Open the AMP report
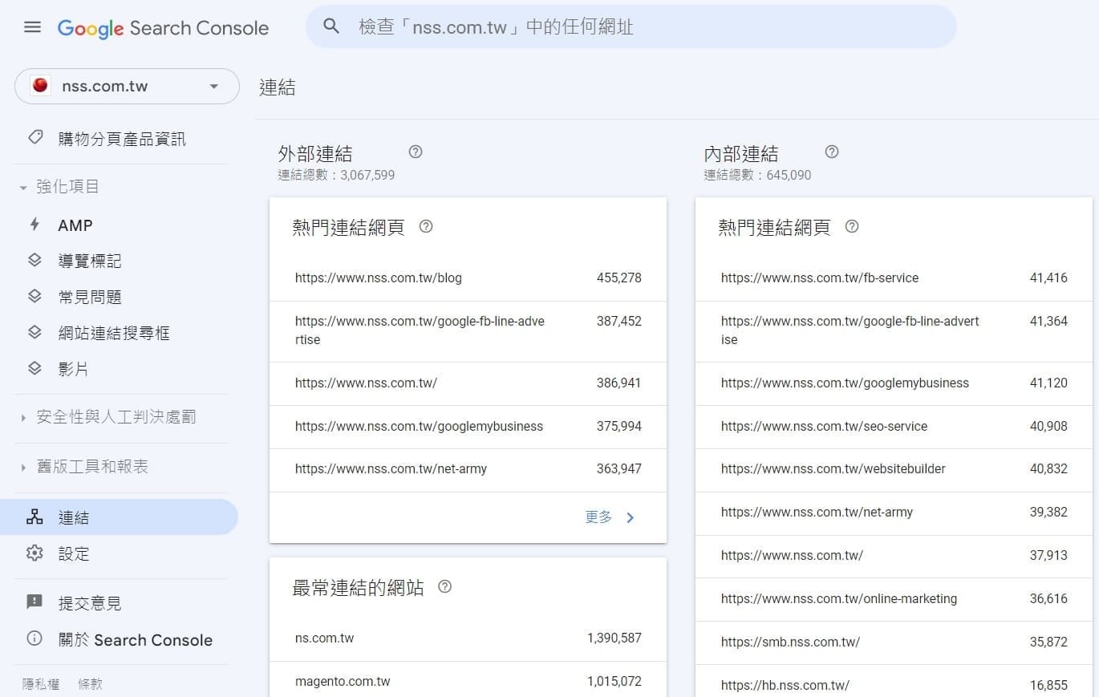 [120, 225]
